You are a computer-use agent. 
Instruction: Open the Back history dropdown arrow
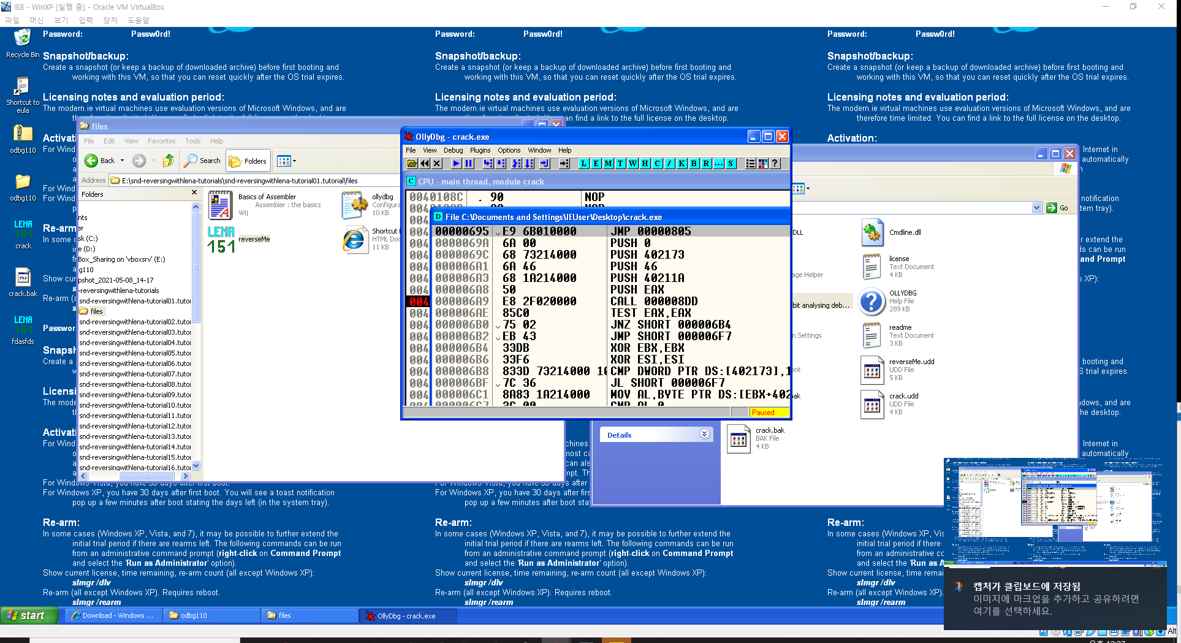122,161
